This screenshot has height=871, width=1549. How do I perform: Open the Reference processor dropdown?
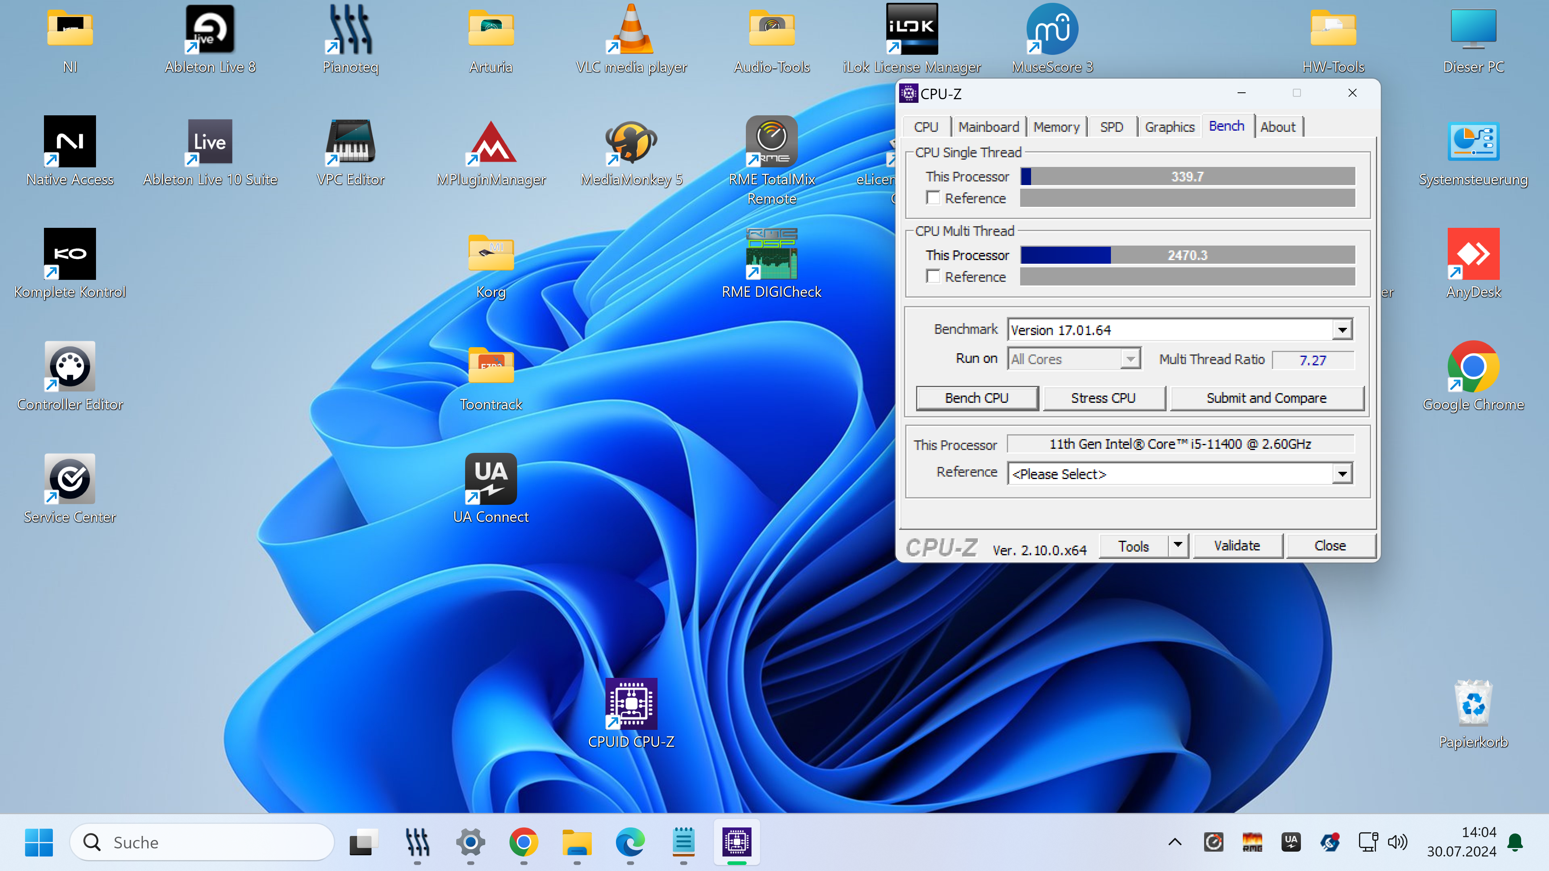[1342, 474]
